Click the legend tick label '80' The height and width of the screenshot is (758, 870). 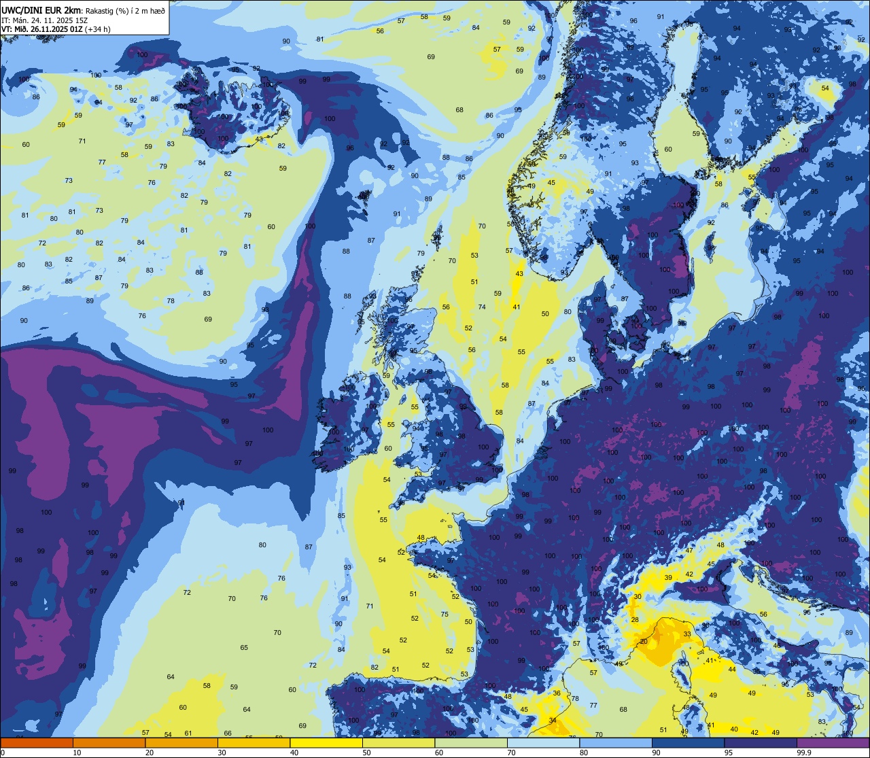click(584, 753)
